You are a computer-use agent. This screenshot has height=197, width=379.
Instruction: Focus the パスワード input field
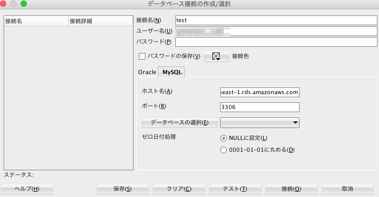[276, 42]
